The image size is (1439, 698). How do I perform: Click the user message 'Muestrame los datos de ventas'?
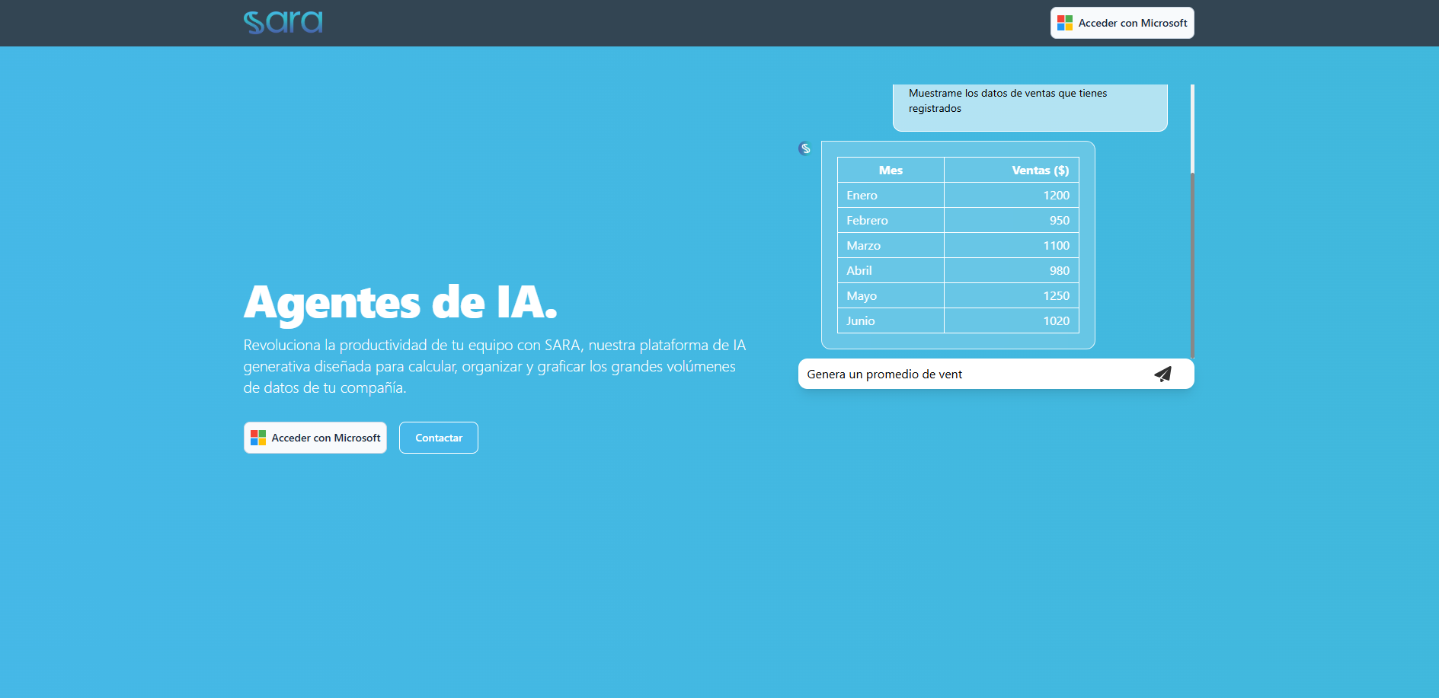[x=1030, y=107]
